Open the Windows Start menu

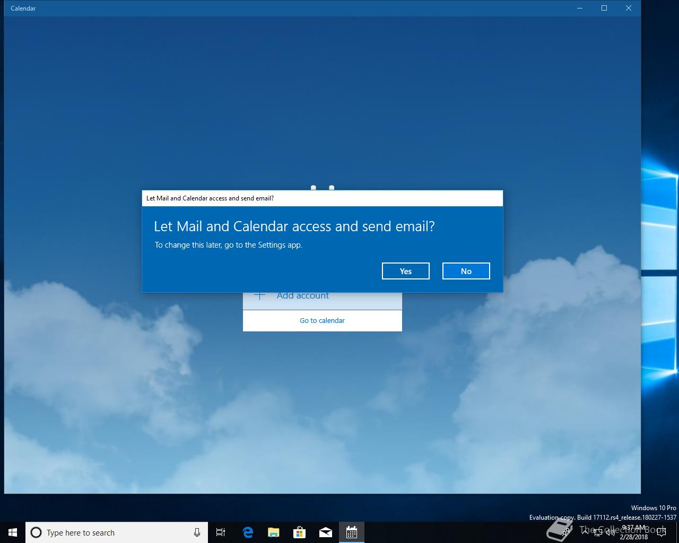[13, 532]
